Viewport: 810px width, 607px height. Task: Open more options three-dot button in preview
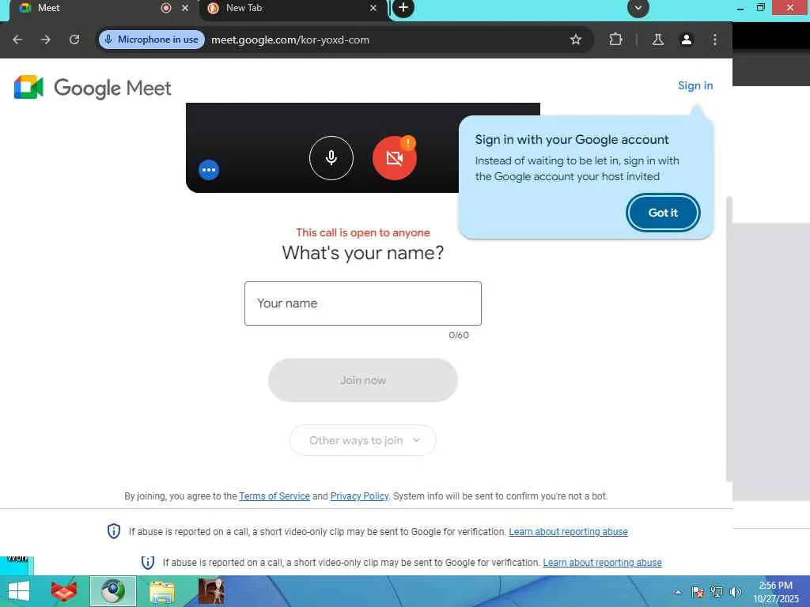[209, 170]
